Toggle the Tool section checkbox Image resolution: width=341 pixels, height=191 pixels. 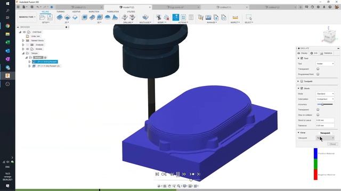click(x=302, y=58)
